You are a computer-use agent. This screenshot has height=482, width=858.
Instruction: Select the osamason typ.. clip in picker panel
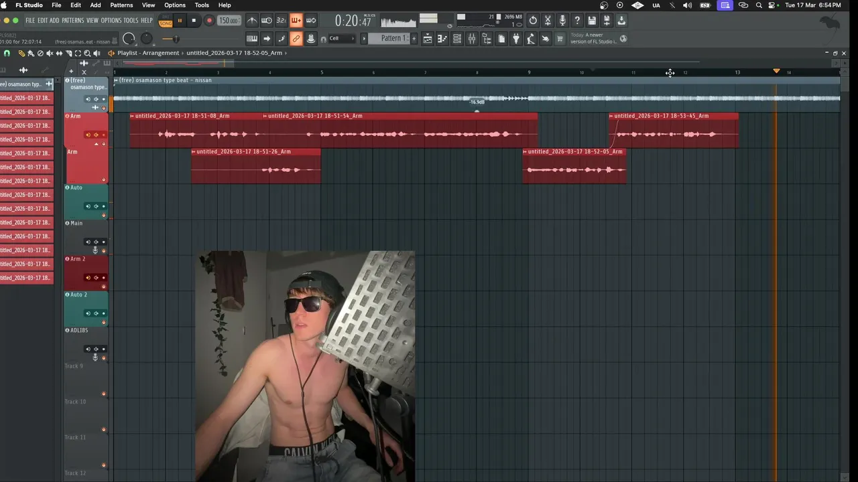pyautogui.click(x=26, y=84)
